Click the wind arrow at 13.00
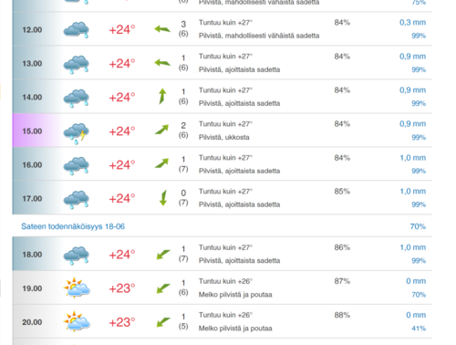The width and height of the screenshot is (456, 345). 162,63
